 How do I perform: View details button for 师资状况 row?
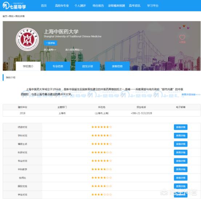click(181, 127)
